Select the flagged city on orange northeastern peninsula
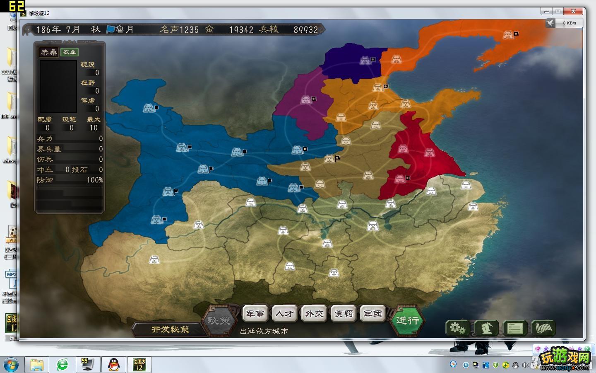 pos(508,35)
